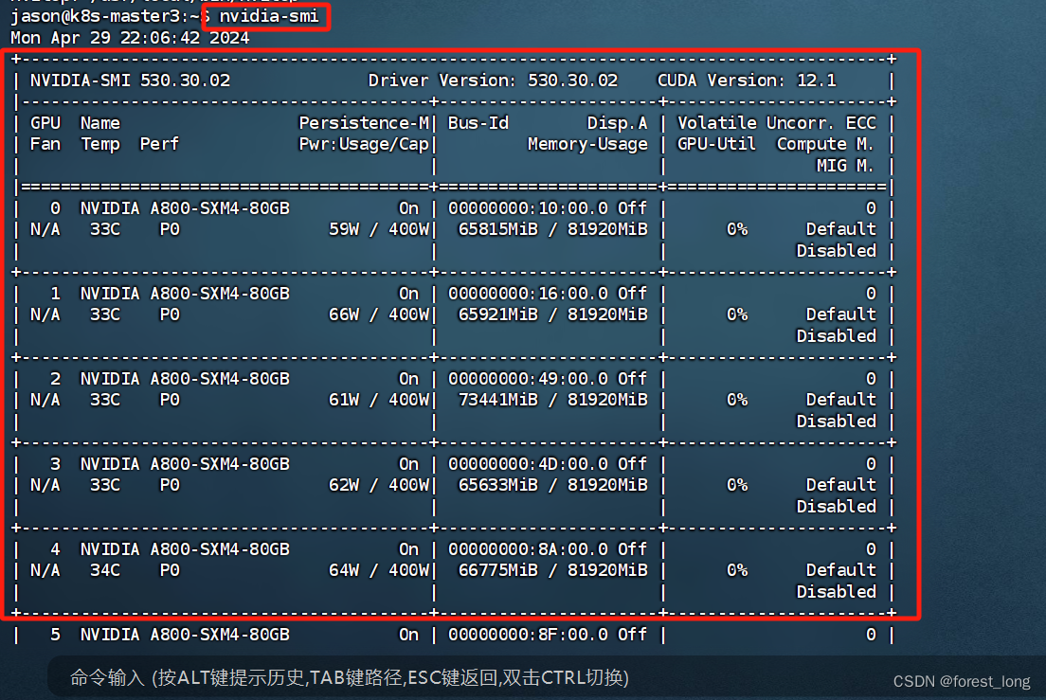Click the '65921MiB / 81920MiB' memory value
This screenshot has height=700, width=1046.
(553, 314)
